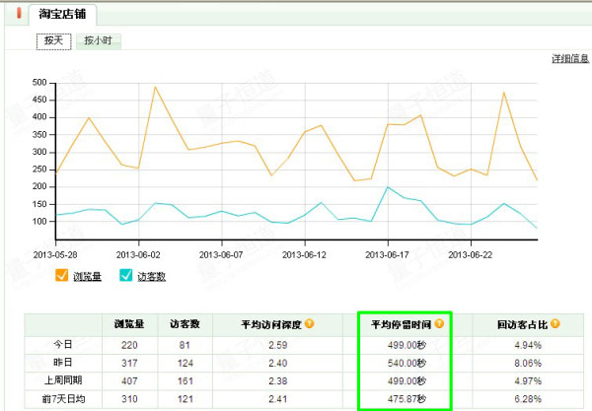Click 今日 page views value 220

[x=129, y=345]
